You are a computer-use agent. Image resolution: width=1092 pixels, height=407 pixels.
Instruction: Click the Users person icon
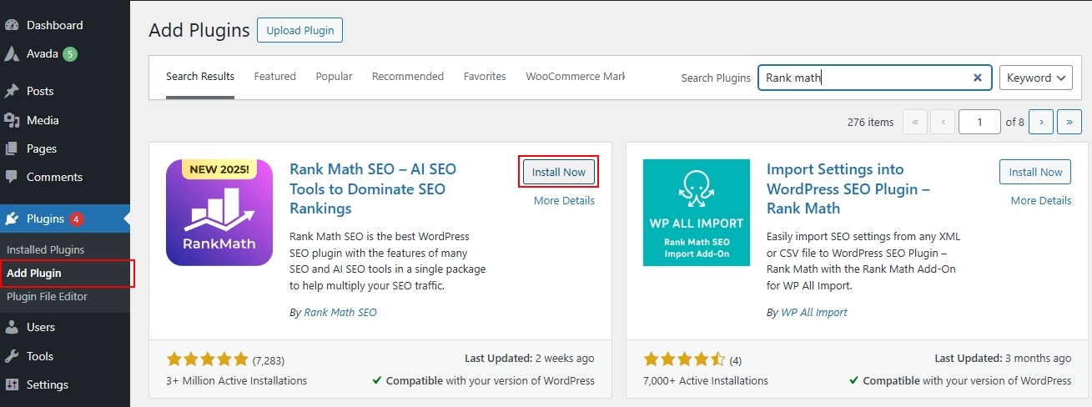[x=12, y=327]
